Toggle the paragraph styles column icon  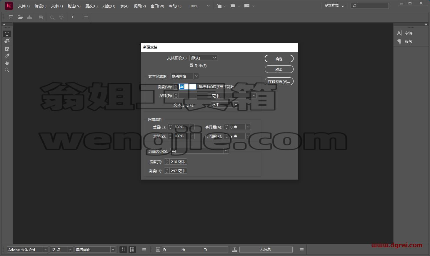pos(132,250)
